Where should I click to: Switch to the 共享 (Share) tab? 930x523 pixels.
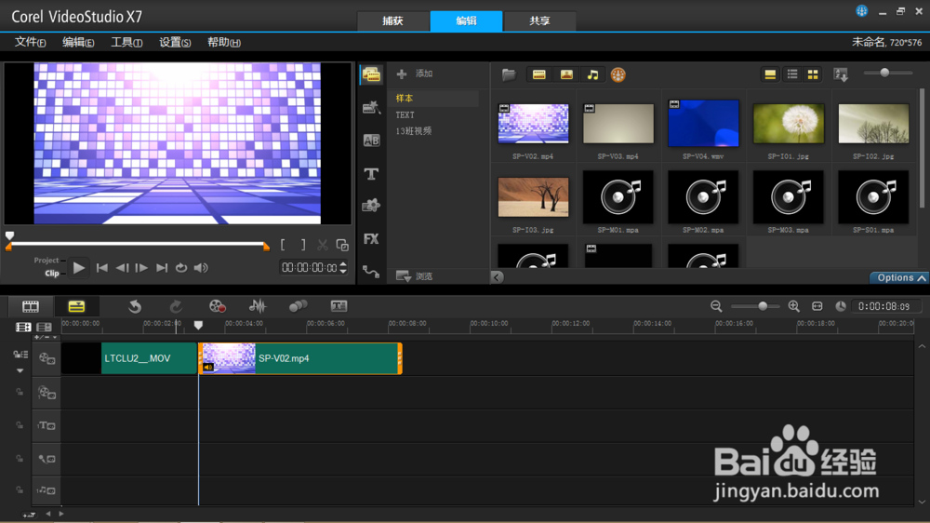(539, 20)
